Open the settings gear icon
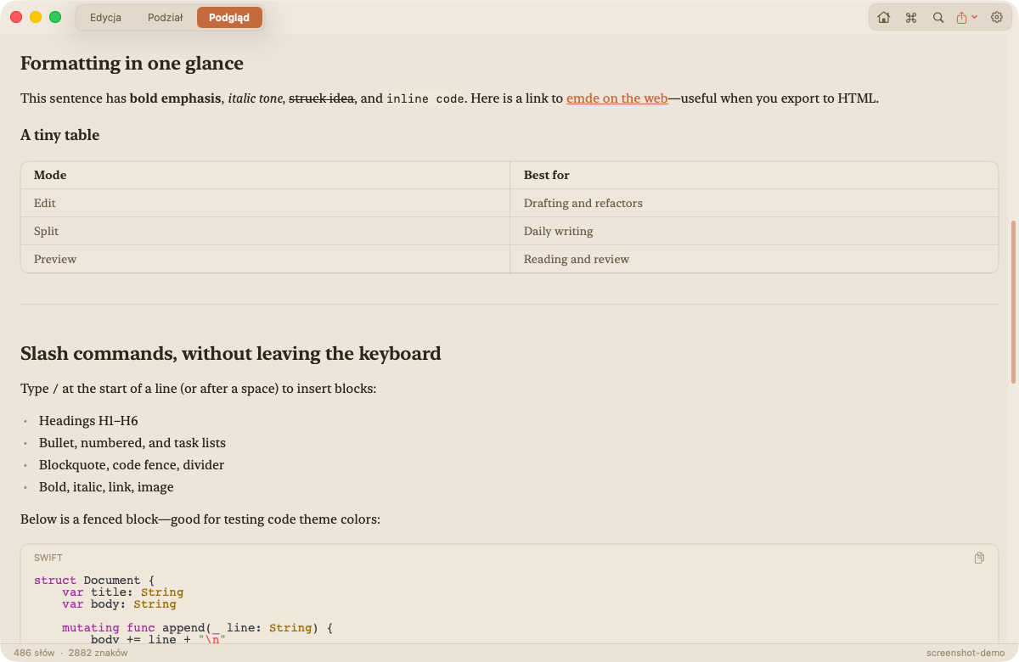This screenshot has height=662, width=1019. 997,17
